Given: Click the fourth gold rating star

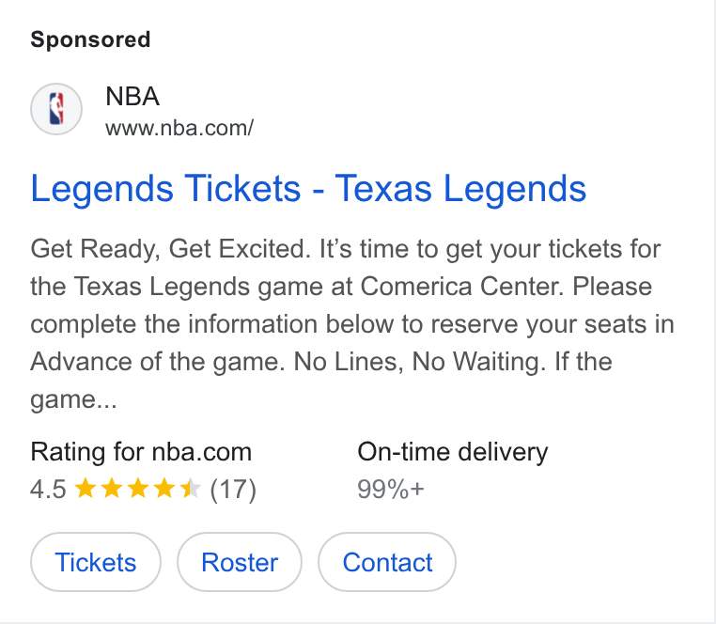Looking at the screenshot, I should point(163,488).
